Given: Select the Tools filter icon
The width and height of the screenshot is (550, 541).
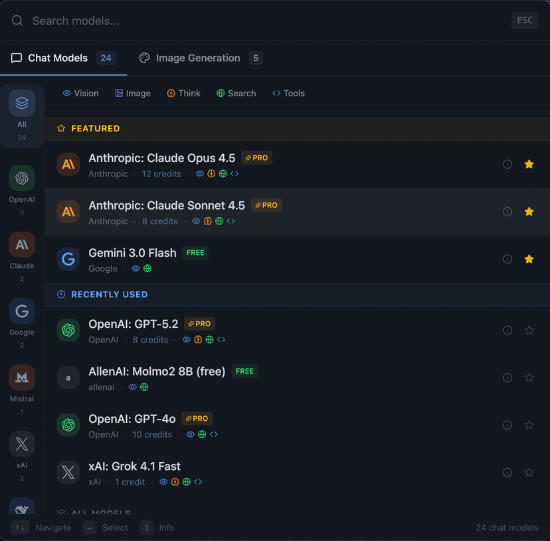Looking at the screenshot, I should (x=278, y=93).
